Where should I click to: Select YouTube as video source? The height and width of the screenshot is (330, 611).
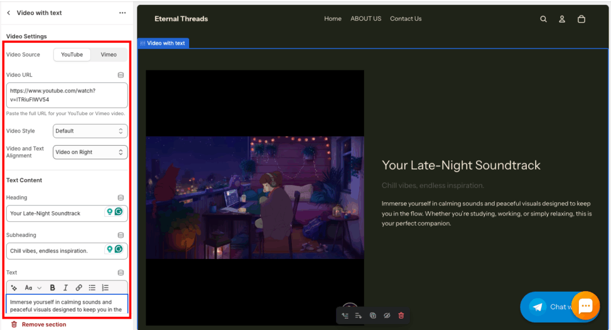pos(72,54)
